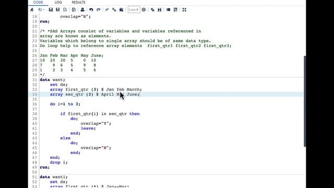Focus the Line # input field
Image resolution: width=334 pixels, height=188 pixels.
134,9
